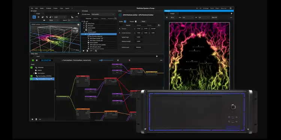Search the 3D scenes hierarchy
The image size is (281, 140).
click(x=96, y=51)
